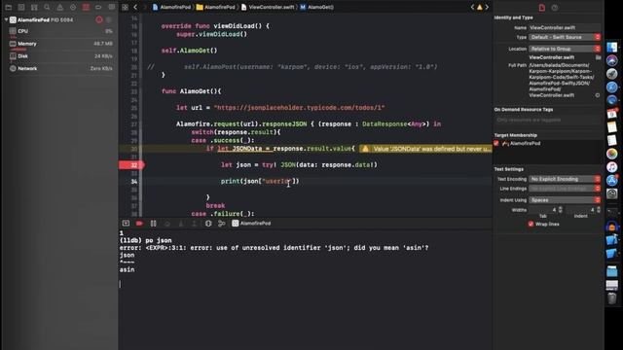The height and width of the screenshot is (350, 623).
Task: Adjust the Indent width stepper
Action: tap(599, 210)
